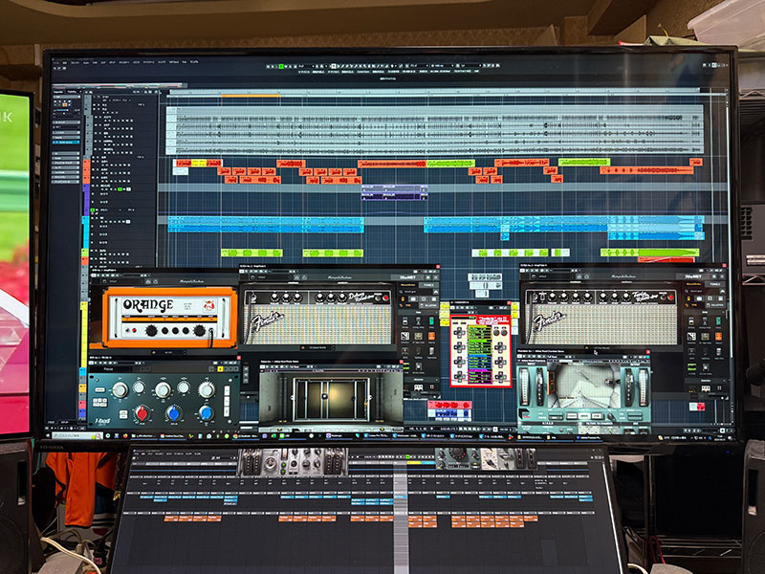Screen dimensions: 765x574
Task: Open the Firefox icon on the Windows taskbar
Action: tap(125, 435)
